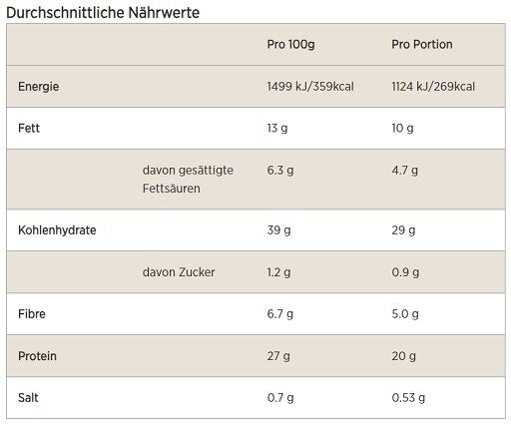Click the 1124 kJ/269kcal portion value

click(433, 87)
